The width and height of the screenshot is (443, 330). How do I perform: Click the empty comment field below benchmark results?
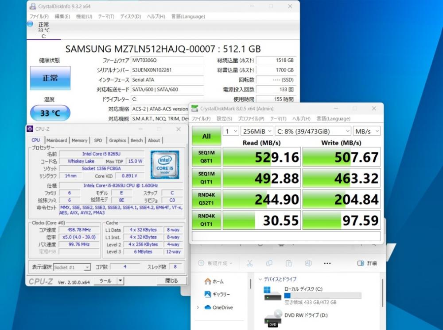pyautogui.click(x=286, y=236)
